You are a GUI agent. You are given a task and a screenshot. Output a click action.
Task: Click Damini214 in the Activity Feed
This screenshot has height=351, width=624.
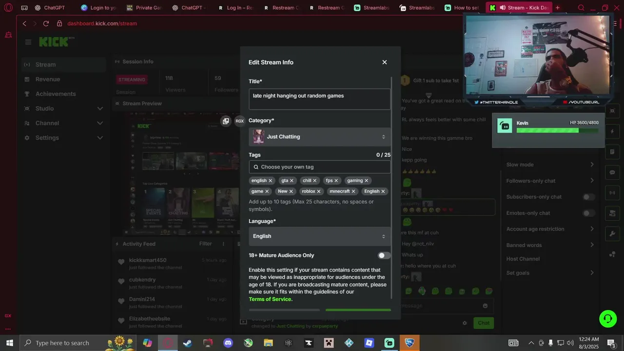pos(142,299)
